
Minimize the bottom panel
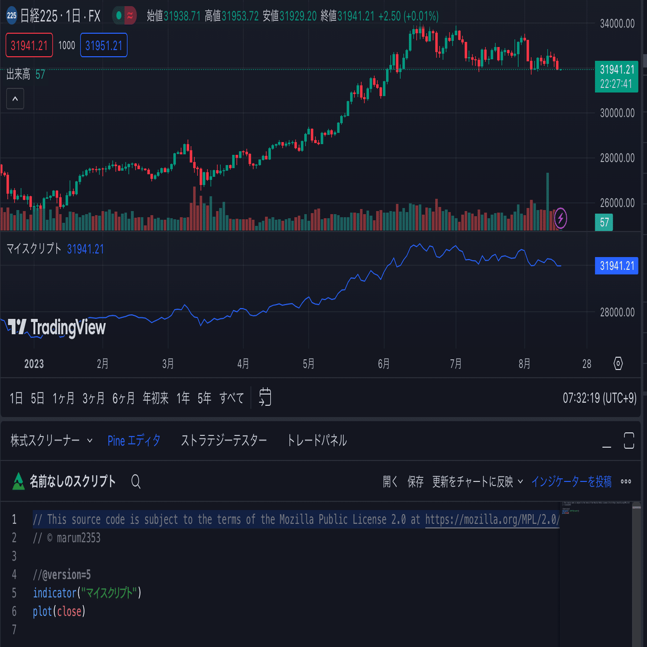607,441
